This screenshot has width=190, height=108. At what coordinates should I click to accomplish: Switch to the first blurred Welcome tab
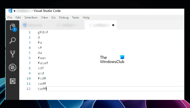click(36, 25)
